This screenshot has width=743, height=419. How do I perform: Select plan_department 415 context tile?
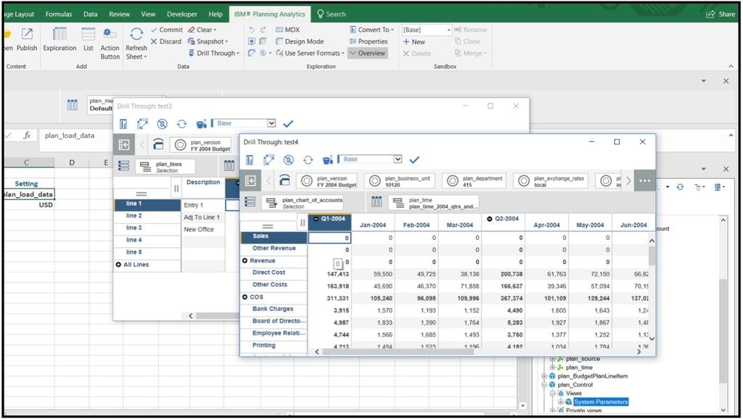(474, 181)
